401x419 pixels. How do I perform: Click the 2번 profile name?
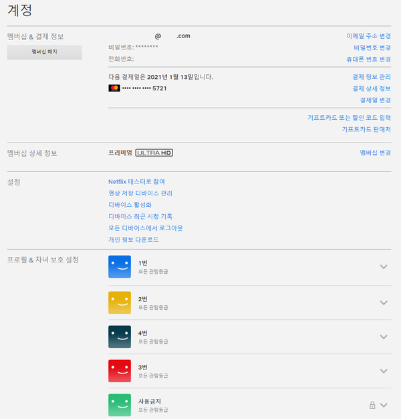tap(143, 299)
